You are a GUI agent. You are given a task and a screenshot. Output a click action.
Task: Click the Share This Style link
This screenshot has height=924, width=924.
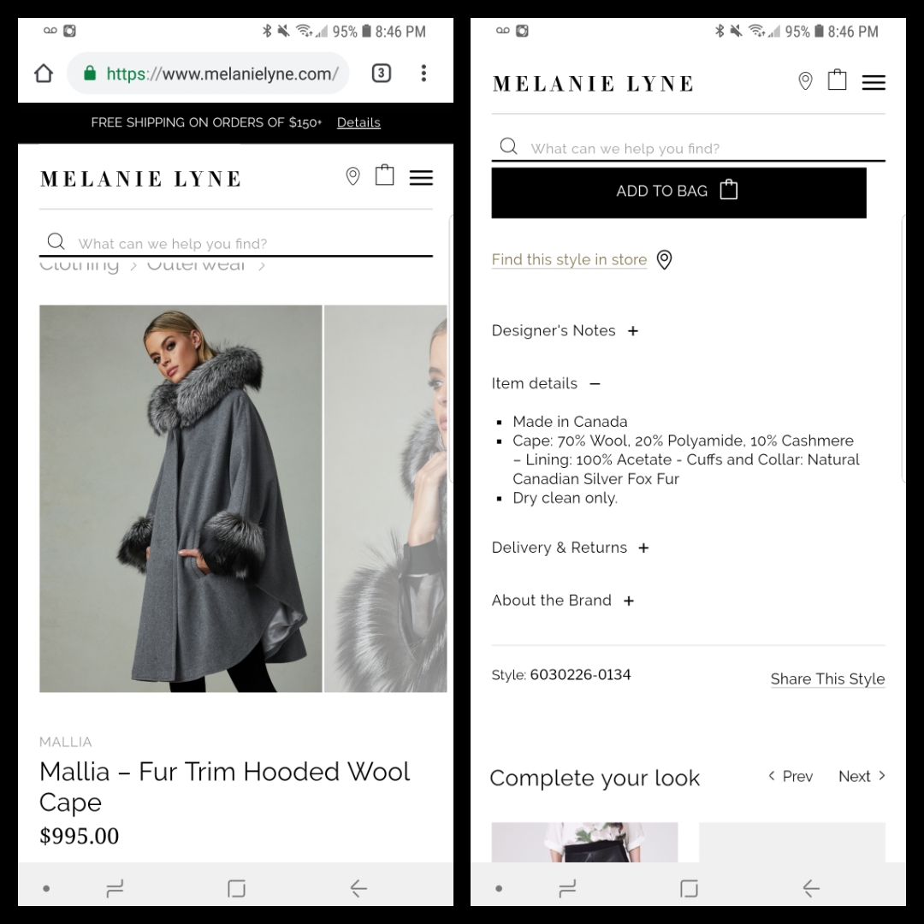tap(827, 679)
